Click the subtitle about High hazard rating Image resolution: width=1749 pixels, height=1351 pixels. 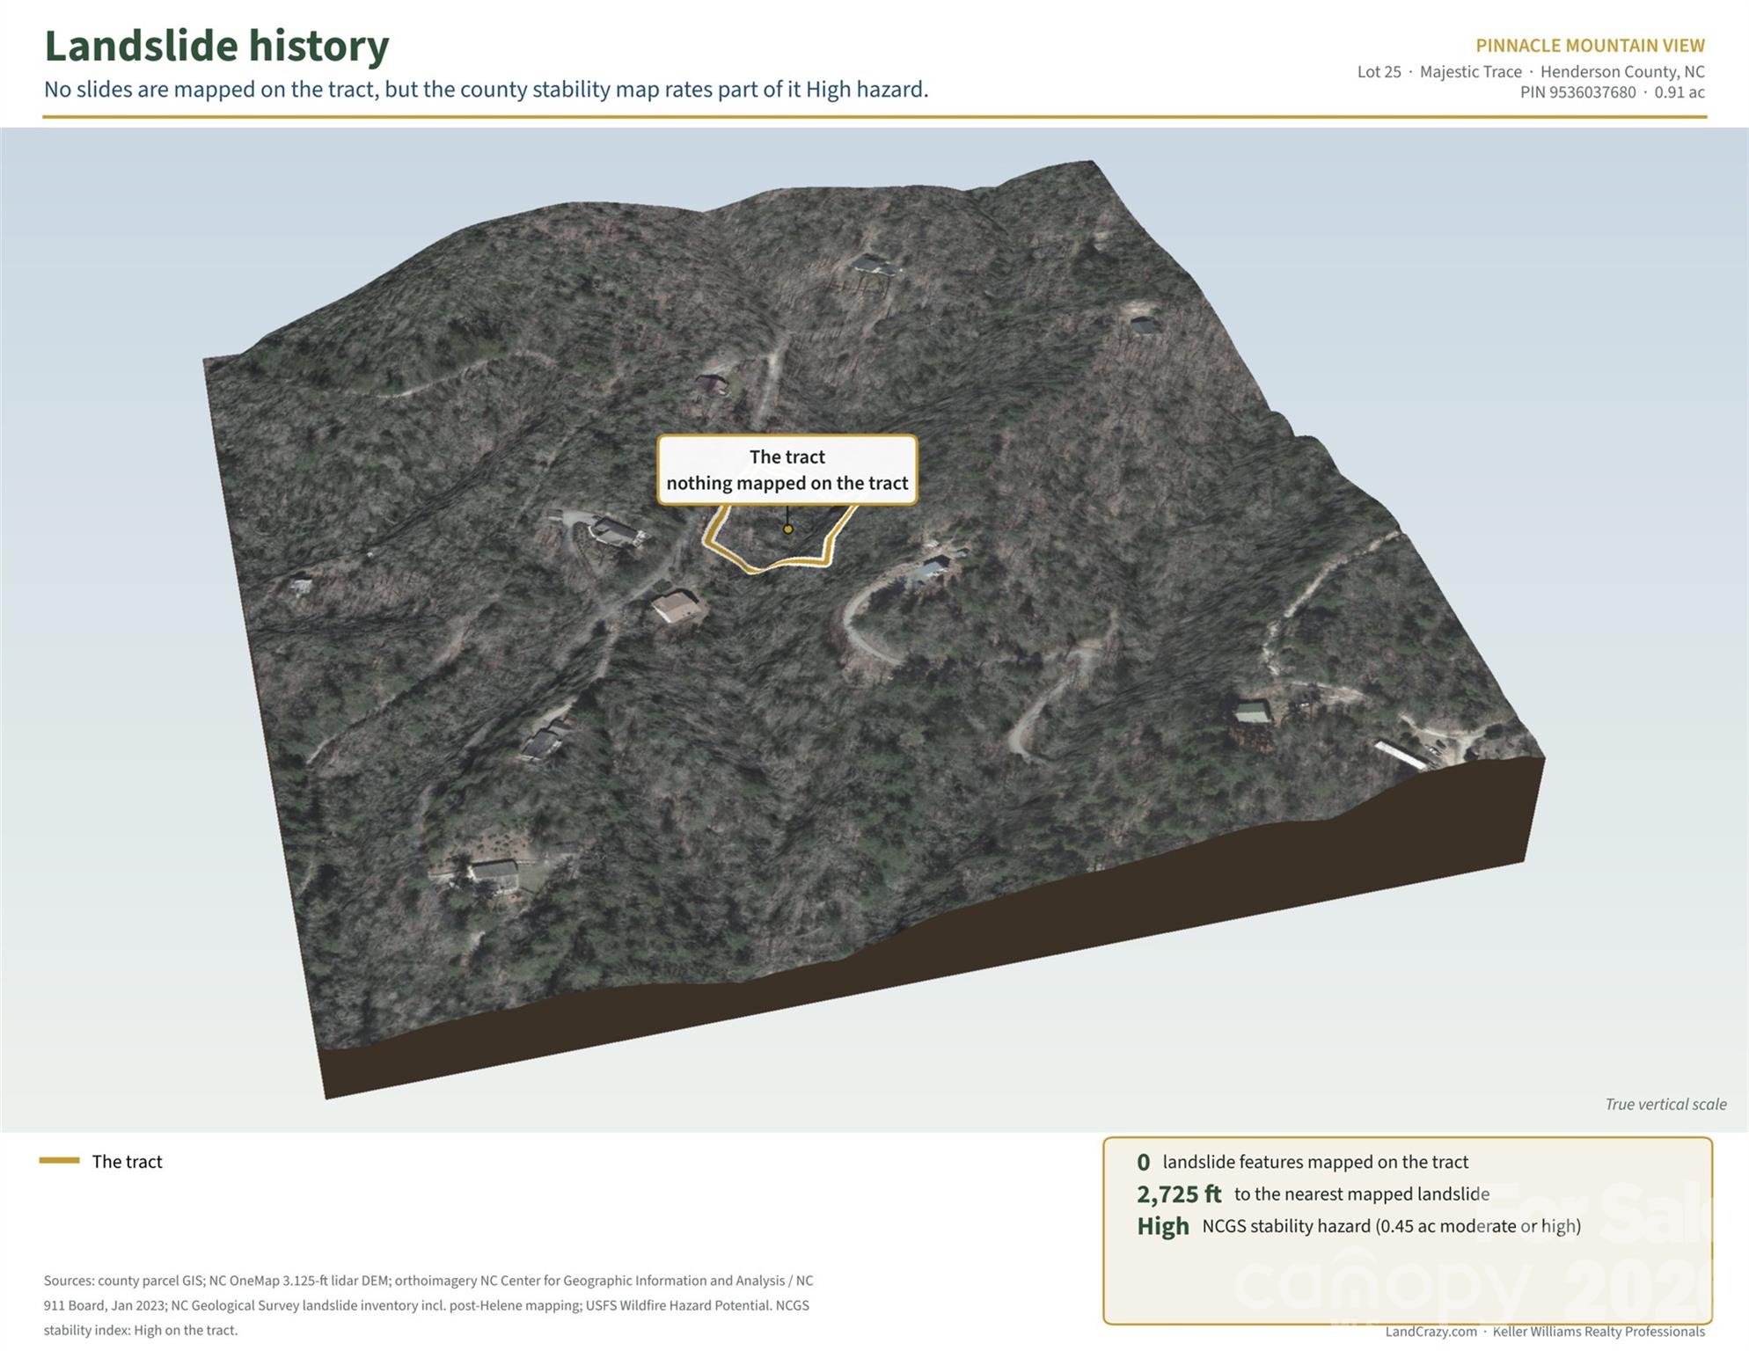[x=486, y=90]
